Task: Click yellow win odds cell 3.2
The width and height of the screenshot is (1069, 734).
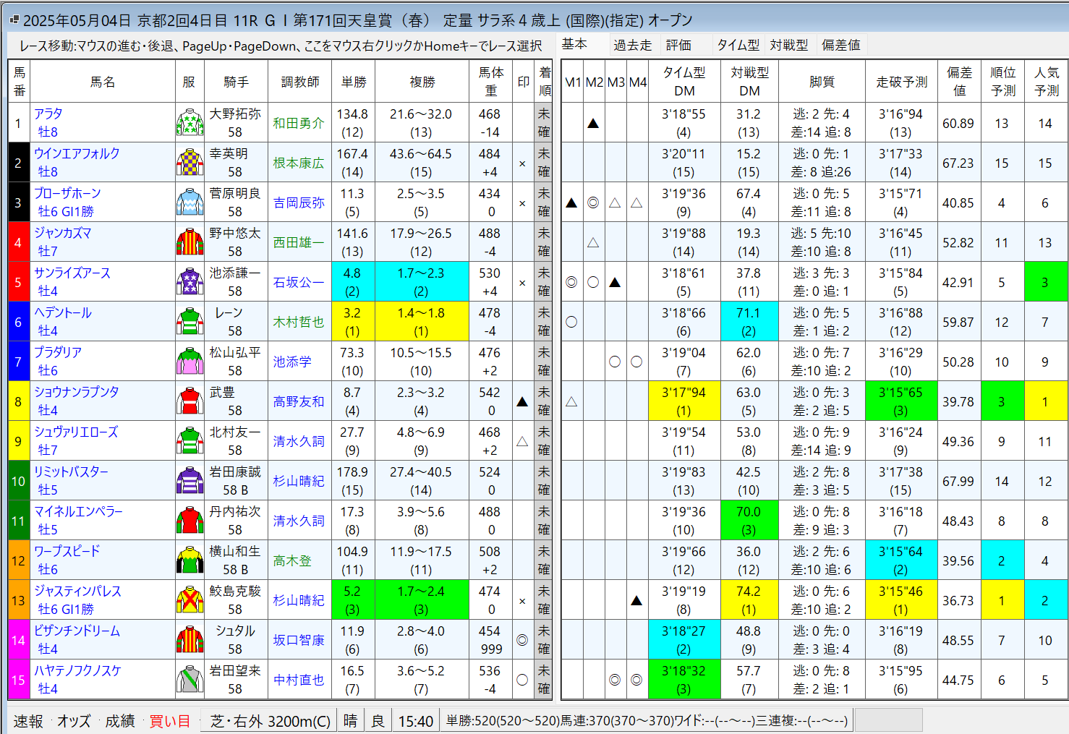Action: tap(353, 322)
